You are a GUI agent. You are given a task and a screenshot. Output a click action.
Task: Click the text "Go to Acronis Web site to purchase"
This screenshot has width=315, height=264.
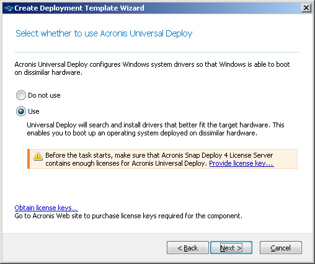67,216
